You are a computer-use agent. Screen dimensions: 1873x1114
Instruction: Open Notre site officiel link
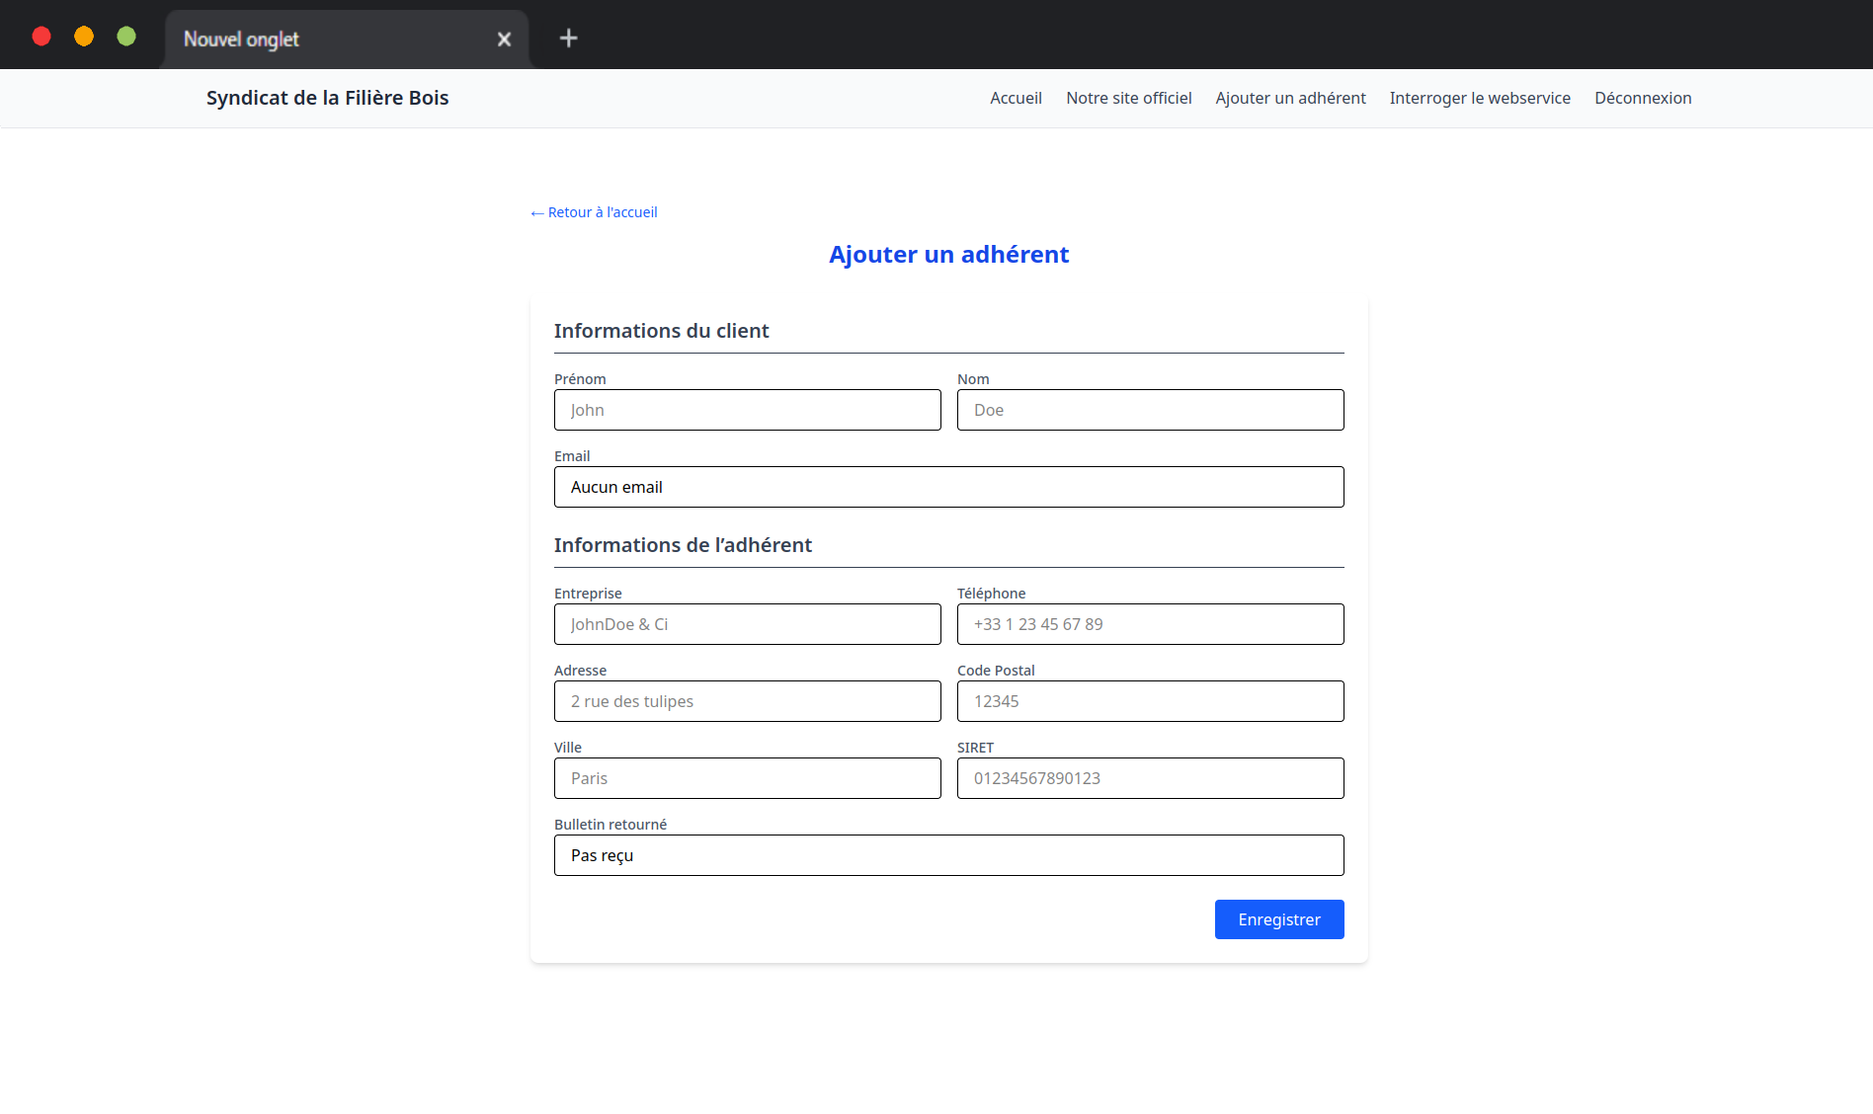tap(1128, 98)
